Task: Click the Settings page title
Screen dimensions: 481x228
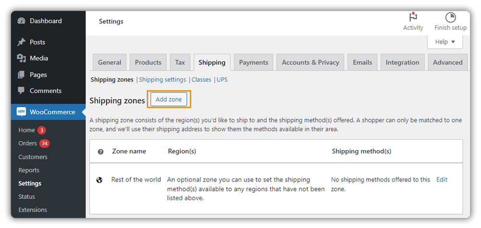Action: click(x=111, y=22)
